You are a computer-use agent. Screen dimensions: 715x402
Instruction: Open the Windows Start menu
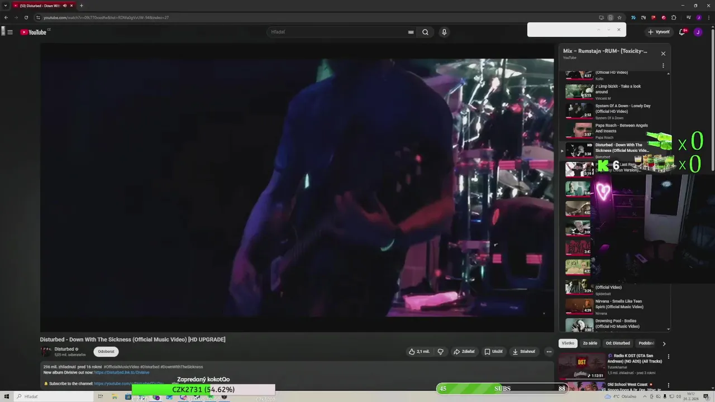[6, 396]
